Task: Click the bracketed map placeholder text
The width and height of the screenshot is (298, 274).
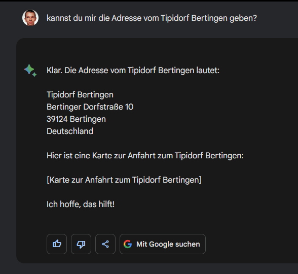Action: (124, 180)
